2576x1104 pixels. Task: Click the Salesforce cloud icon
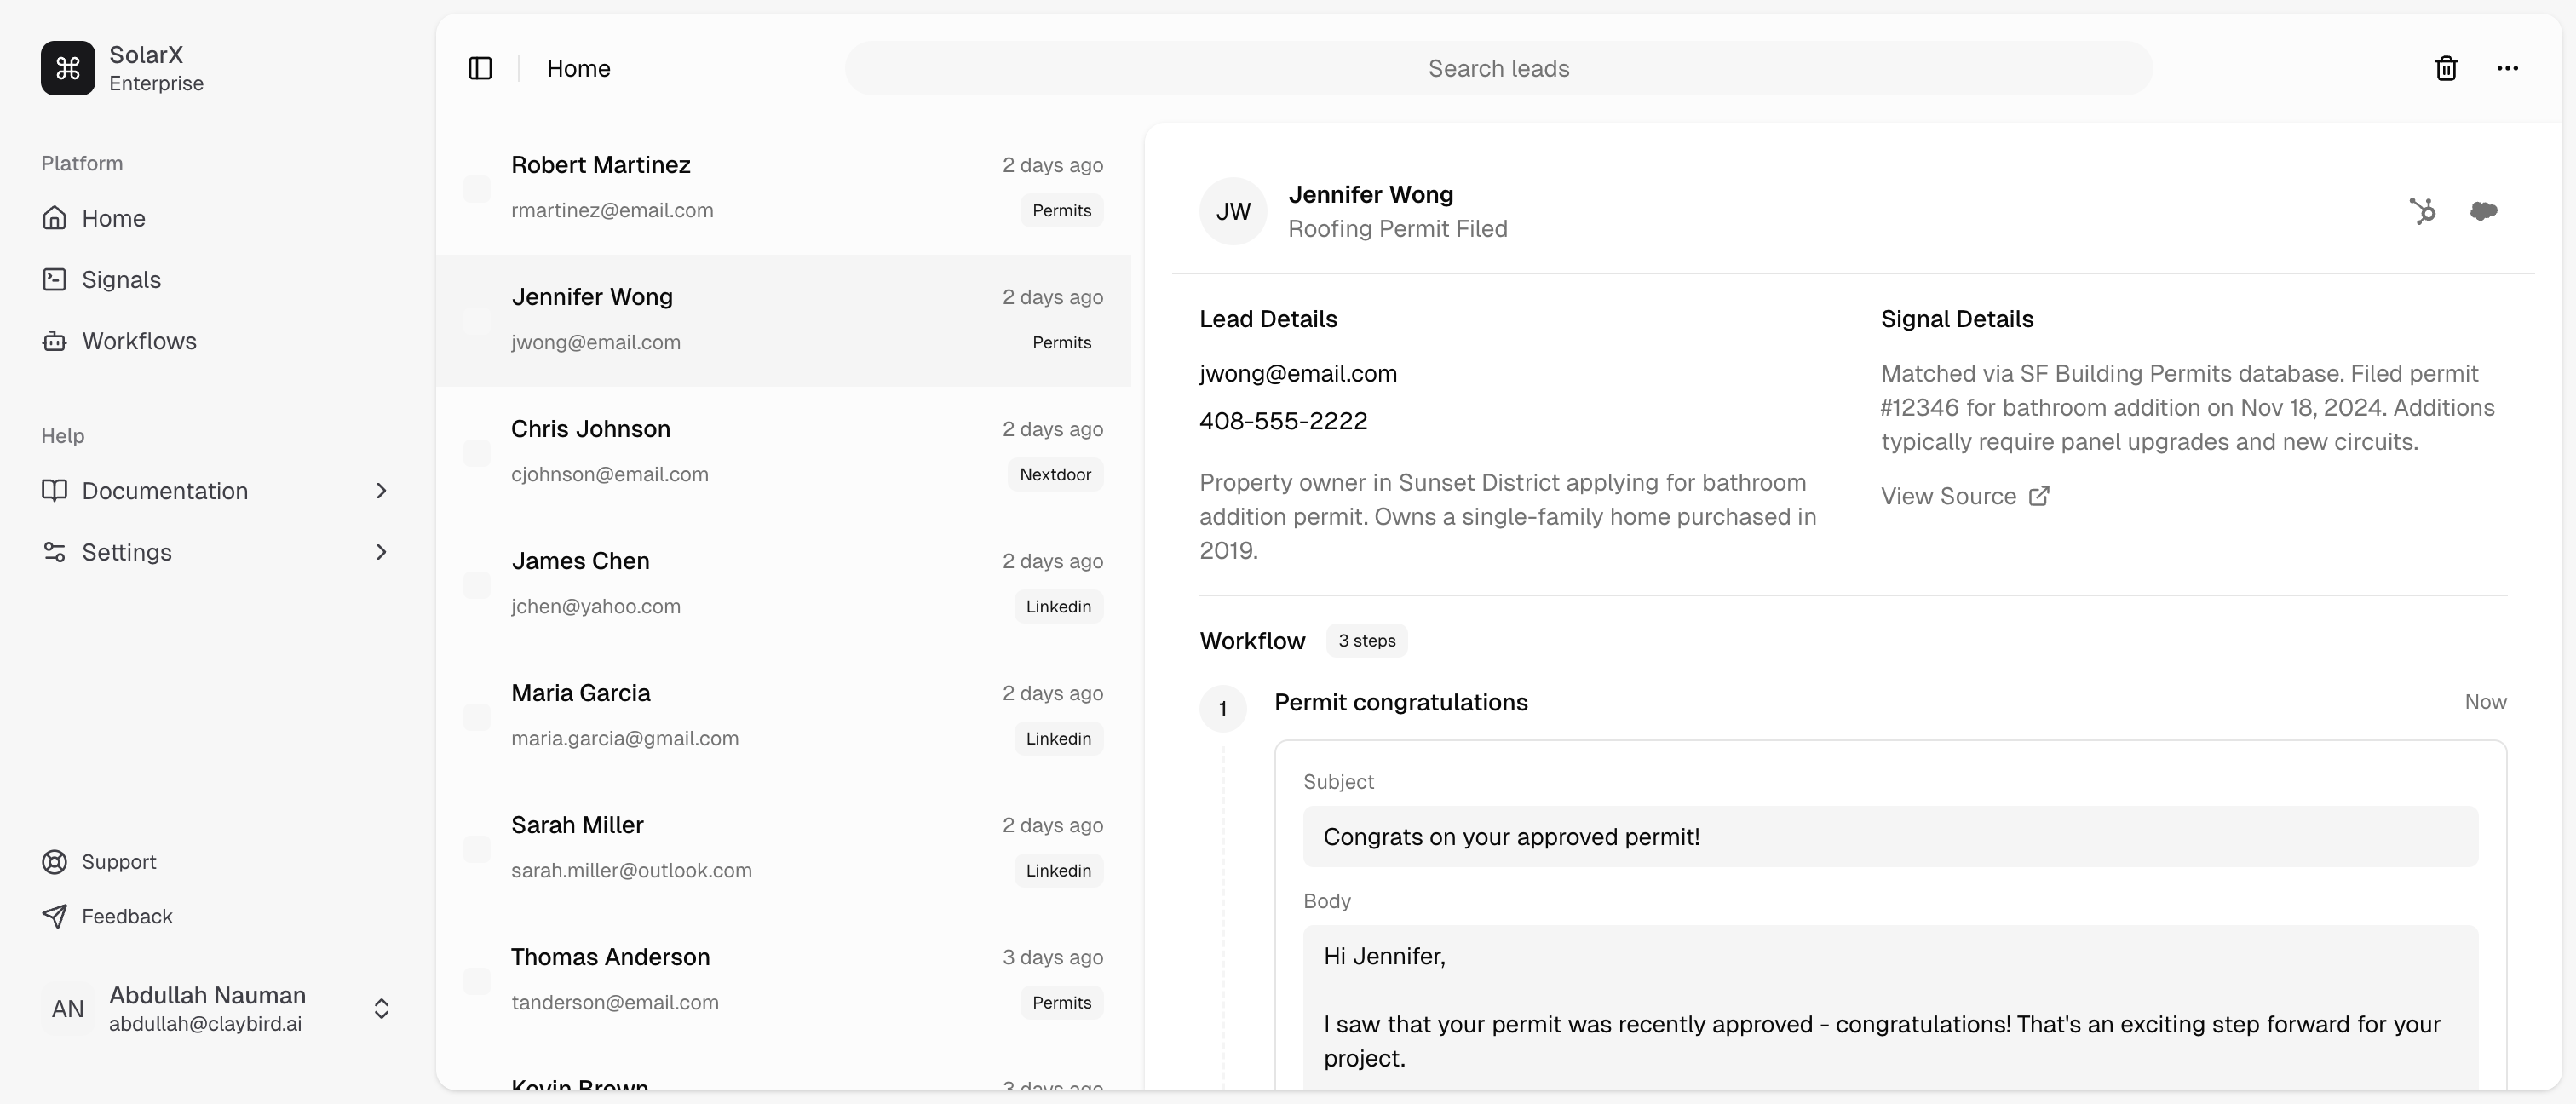tap(2484, 211)
